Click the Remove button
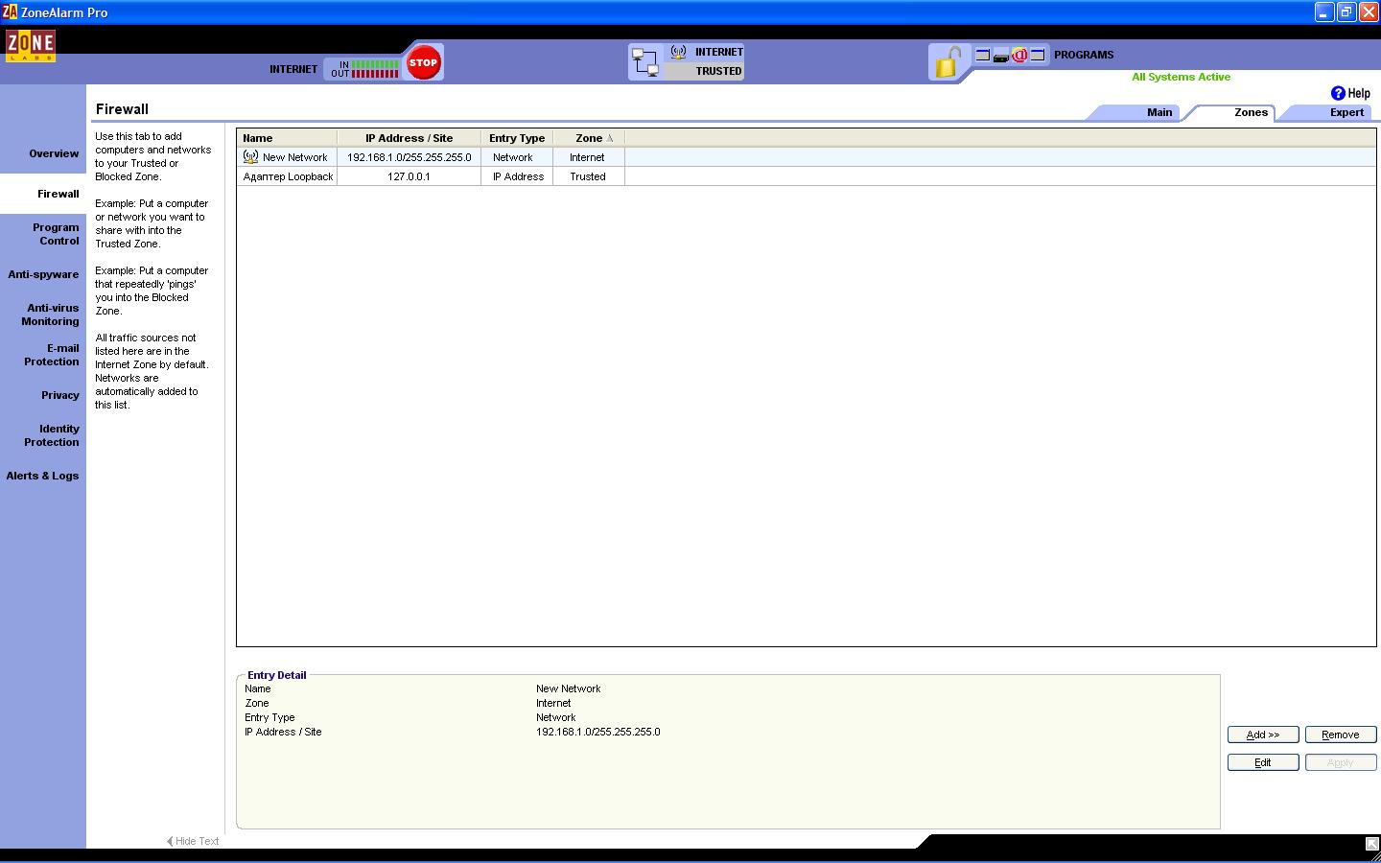 (x=1341, y=735)
